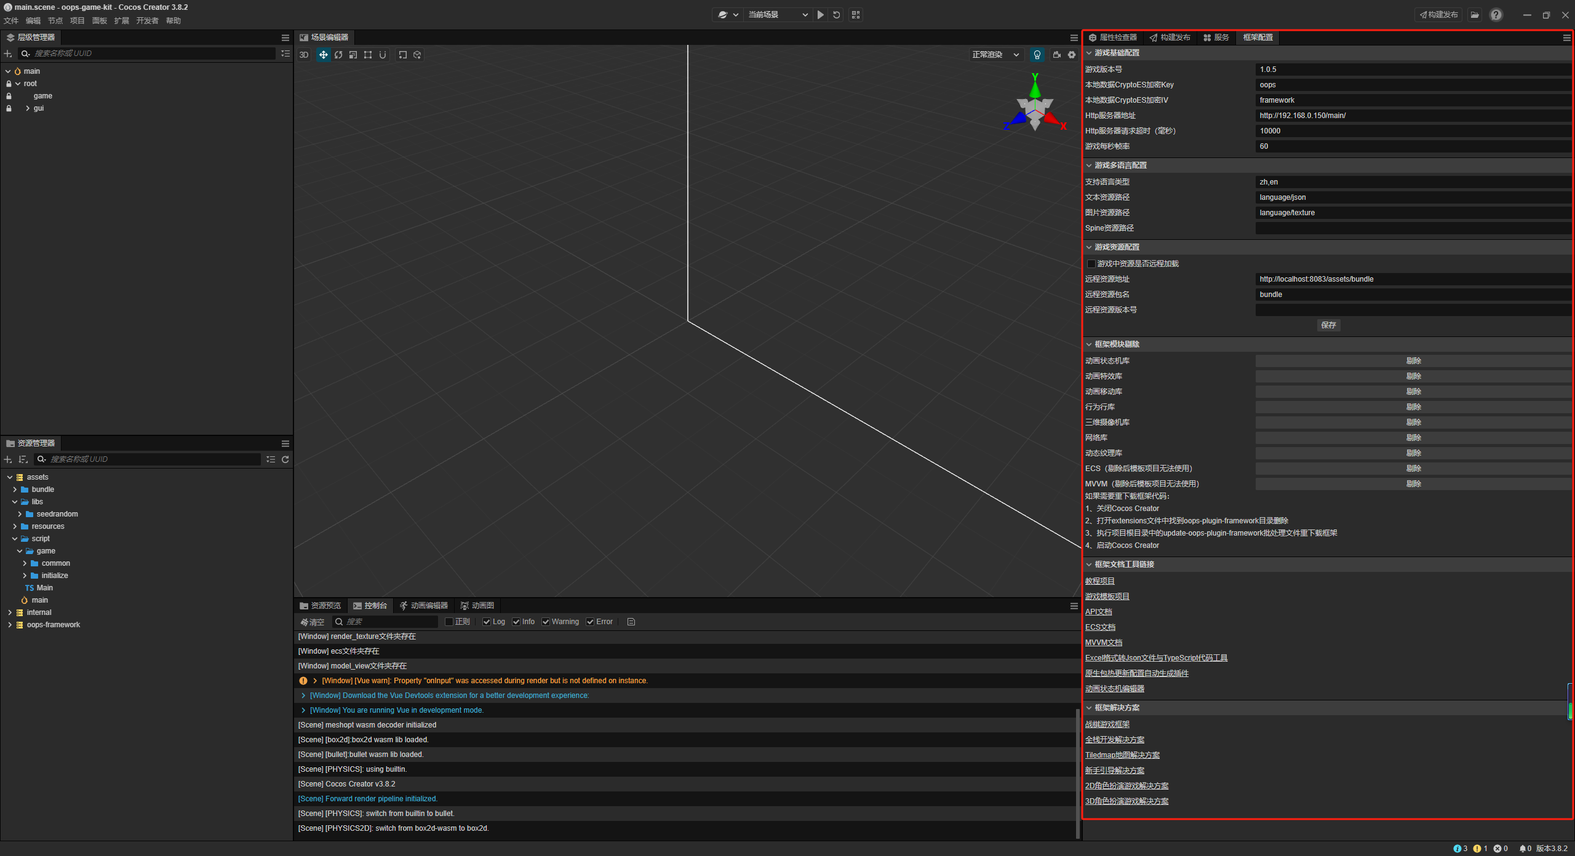Open the 当前场景 preview dropdown
Image resolution: width=1575 pixels, height=856 pixels.
click(x=777, y=15)
